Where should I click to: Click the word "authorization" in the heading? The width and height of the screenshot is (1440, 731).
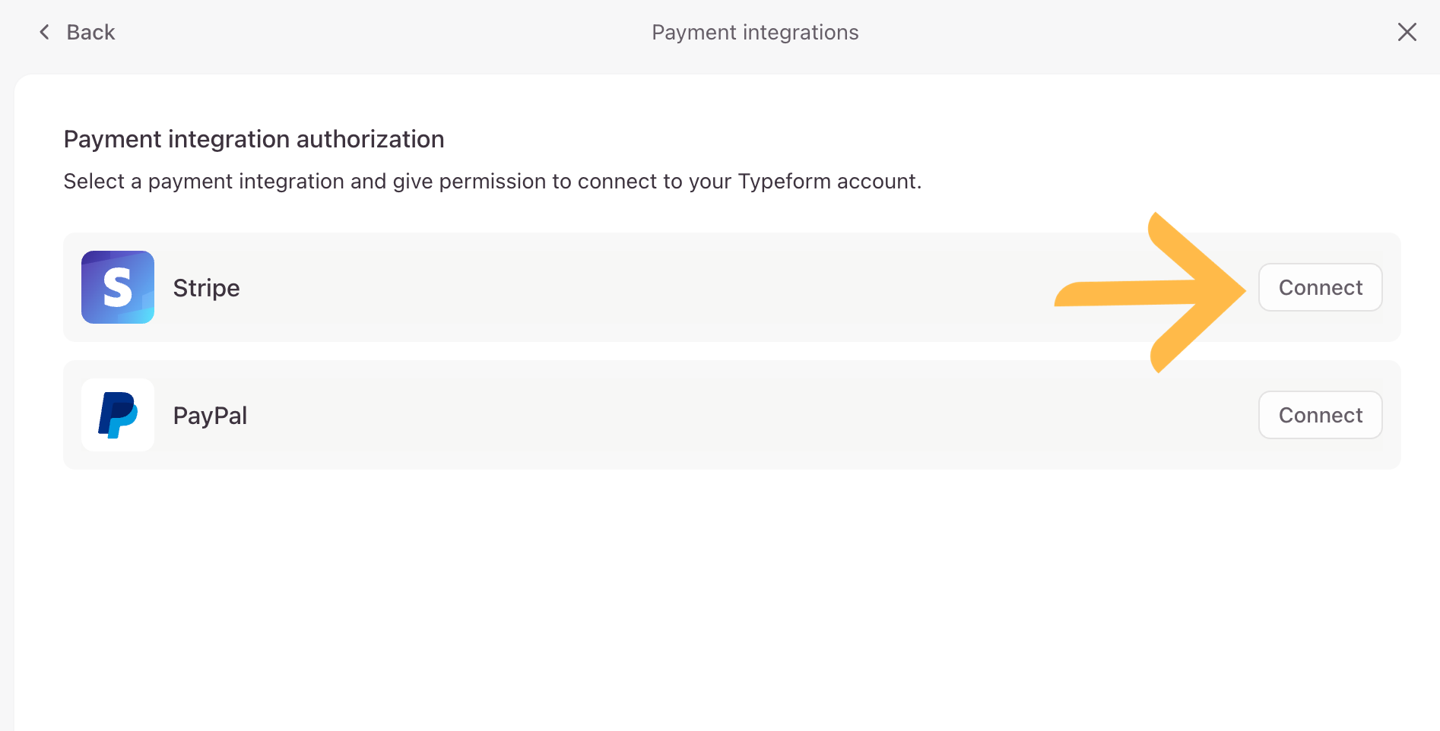[x=370, y=139]
